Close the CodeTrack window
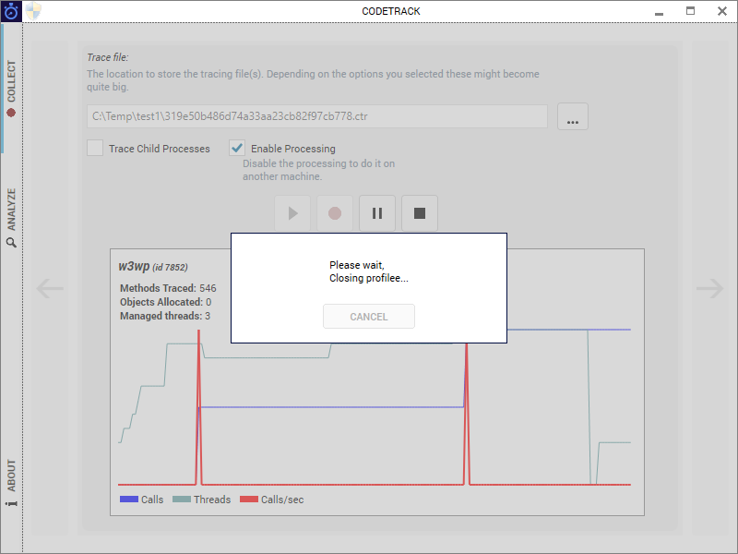The image size is (738, 554). [x=722, y=11]
